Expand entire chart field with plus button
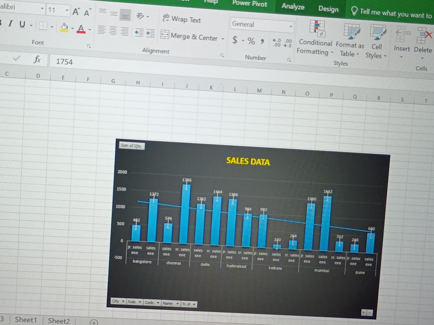 click(x=364, y=312)
